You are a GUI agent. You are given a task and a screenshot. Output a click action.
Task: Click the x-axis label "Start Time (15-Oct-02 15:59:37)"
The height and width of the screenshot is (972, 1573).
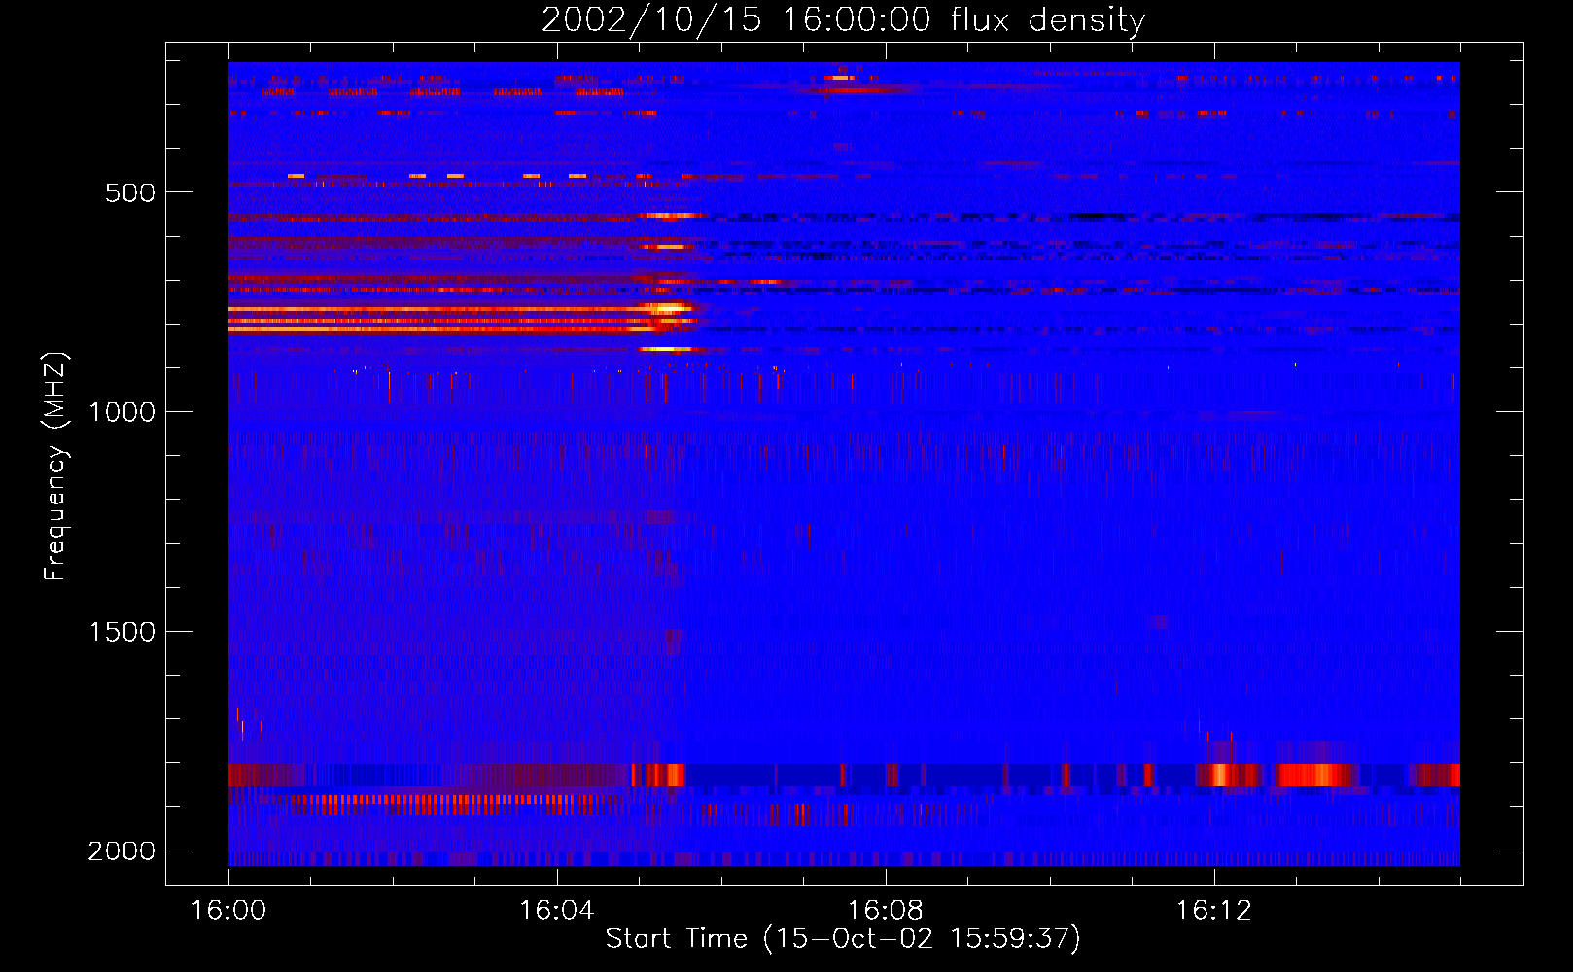click(x=843, y=938)
